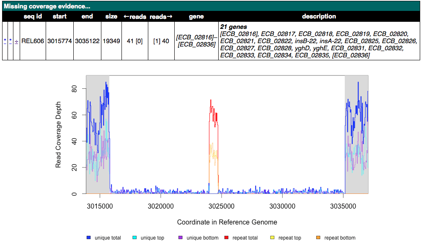
Task: Click the orange 'repeat bottom' legend swatch
Action: click(x=318, y=238)
